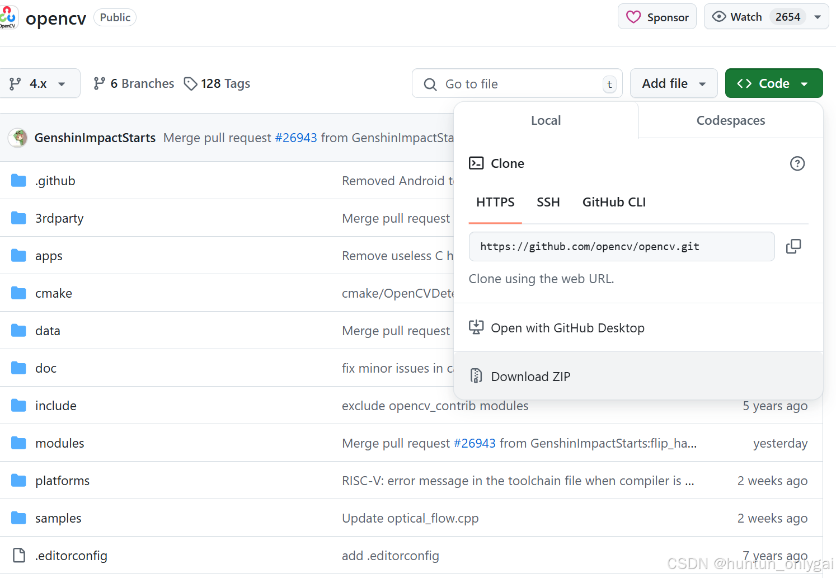Click the doc folder icon
This screenshot has height=578, width=836.
click(x=18, y=368)
